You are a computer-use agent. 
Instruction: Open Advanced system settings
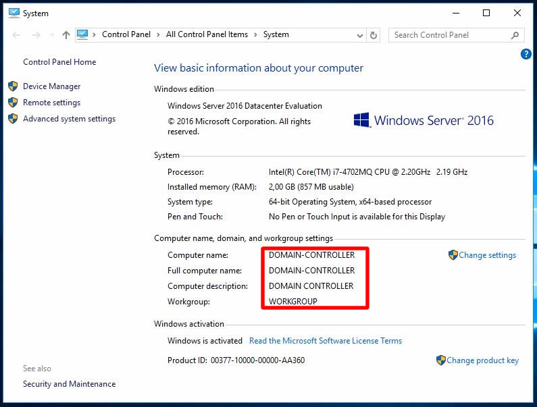coord(69,119)
